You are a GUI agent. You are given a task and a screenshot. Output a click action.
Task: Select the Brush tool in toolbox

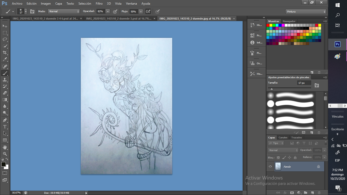coord(5,73)
